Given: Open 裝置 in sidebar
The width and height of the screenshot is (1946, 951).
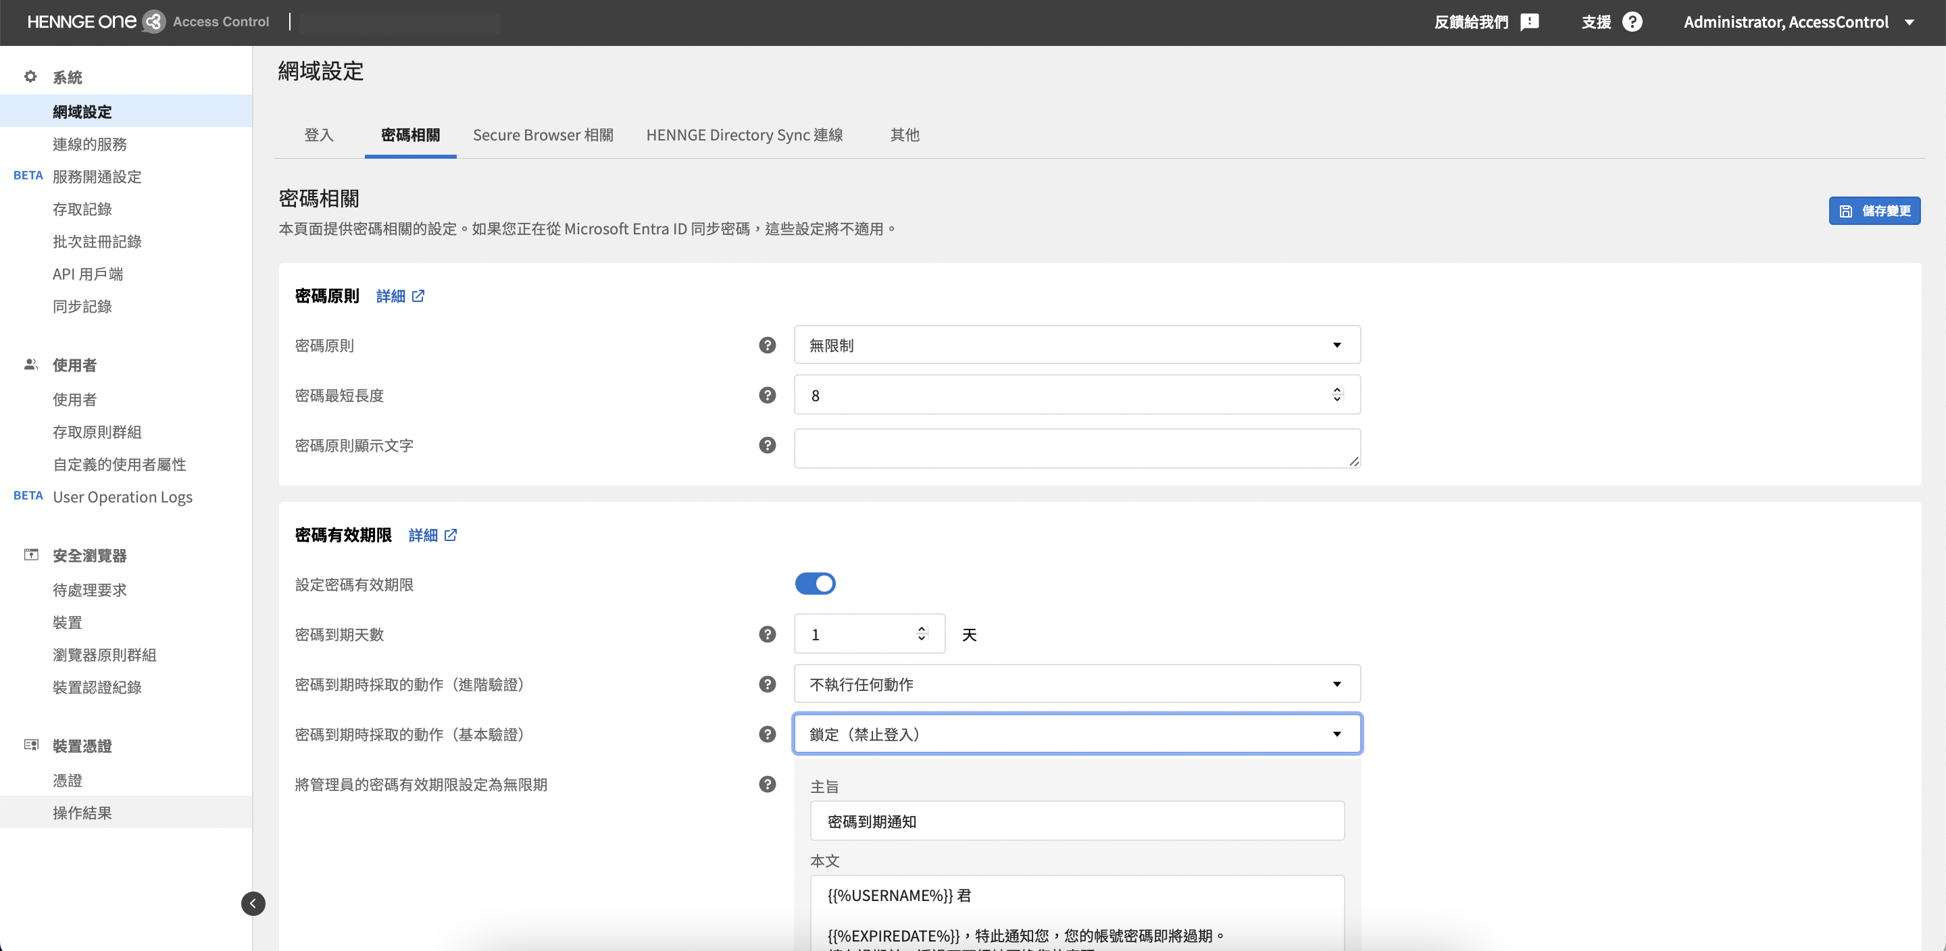Looking at the screenshot, I should click(68, 621).
